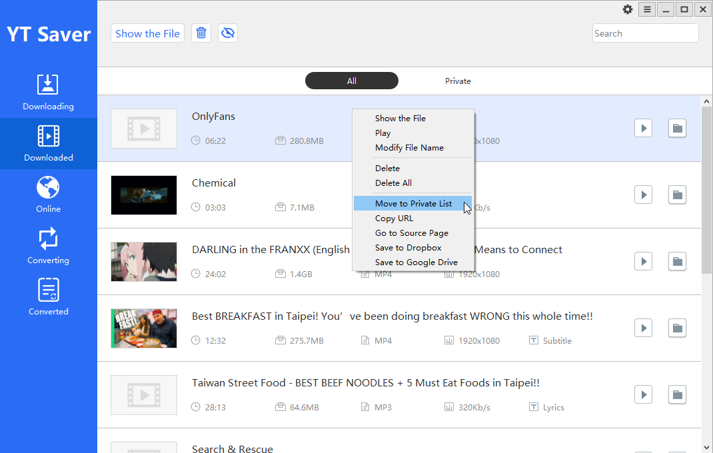Screen dimensions: 713x453
Task: Click the MP3 format label
Action: point(383,408)
